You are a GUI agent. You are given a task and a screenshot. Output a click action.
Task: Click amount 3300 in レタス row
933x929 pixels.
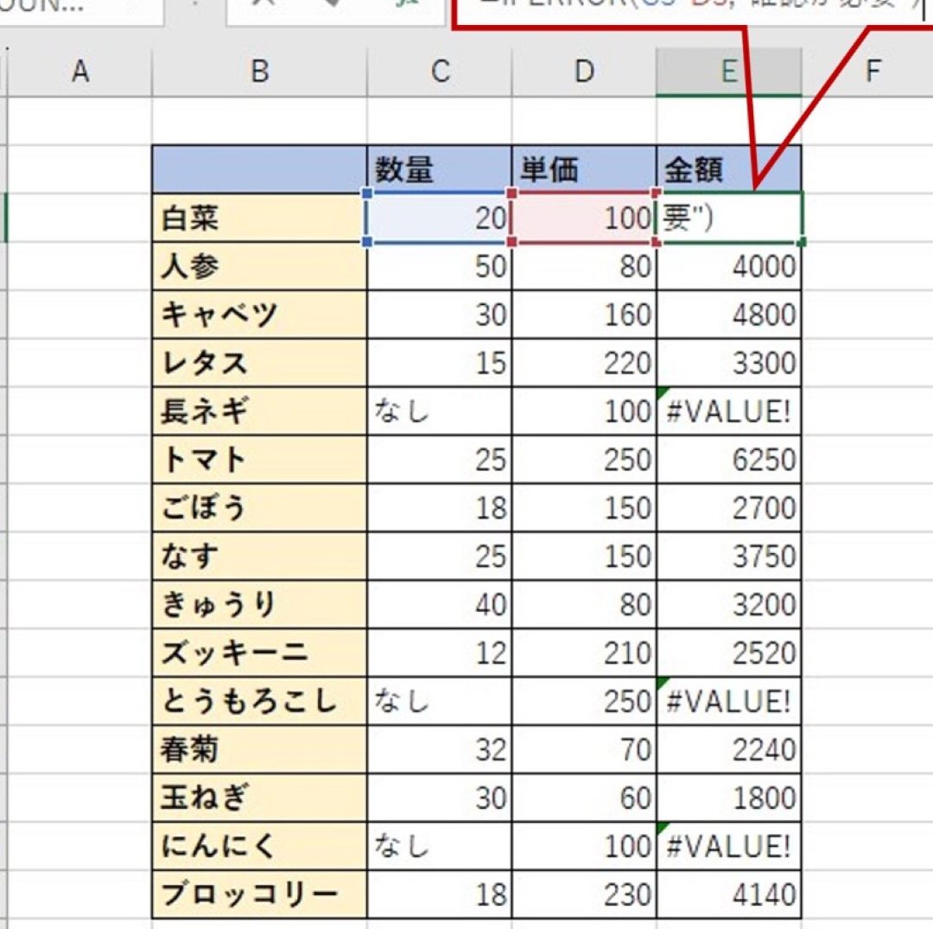click(729, 363)
